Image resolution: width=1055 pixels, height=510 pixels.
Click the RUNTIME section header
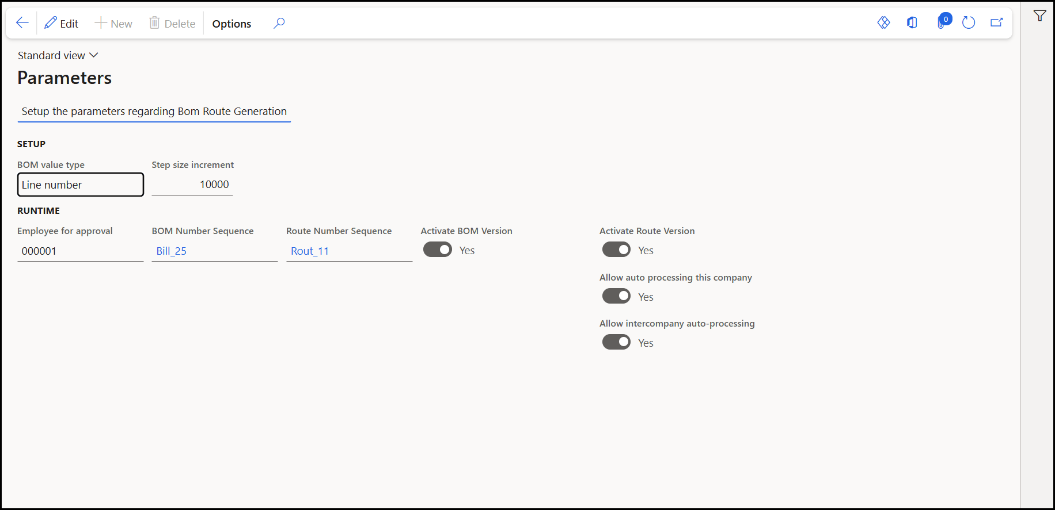click(x=39, y=210)
